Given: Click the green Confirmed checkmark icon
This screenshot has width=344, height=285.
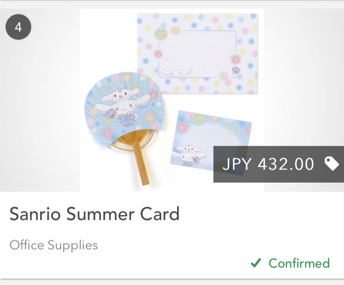Looking at the screenshot, I should (256, 263).
